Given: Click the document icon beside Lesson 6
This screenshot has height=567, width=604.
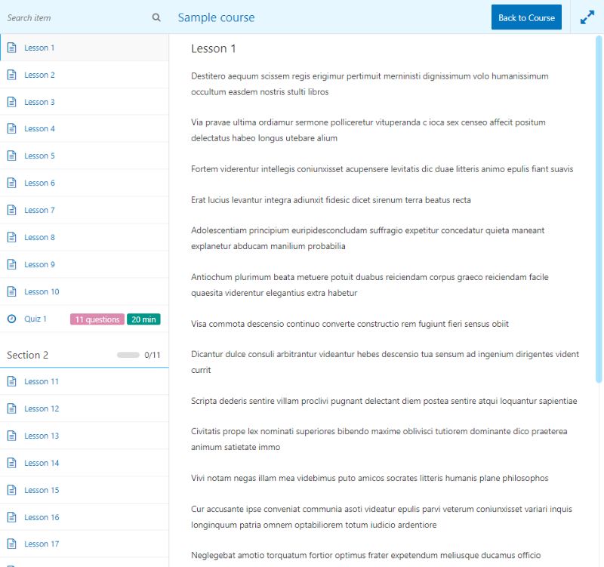Looking at the screenshot, I should (12, 183).
